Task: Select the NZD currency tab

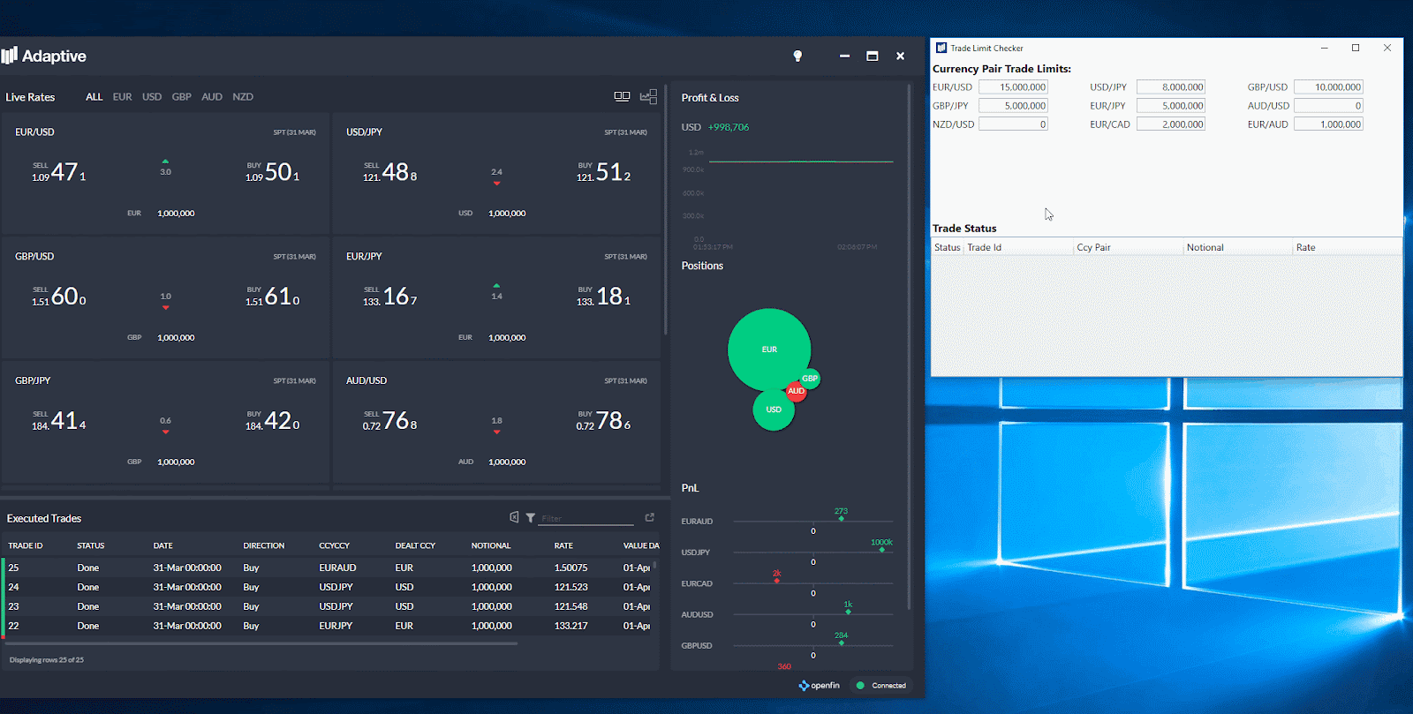Action: coord(243,97)
